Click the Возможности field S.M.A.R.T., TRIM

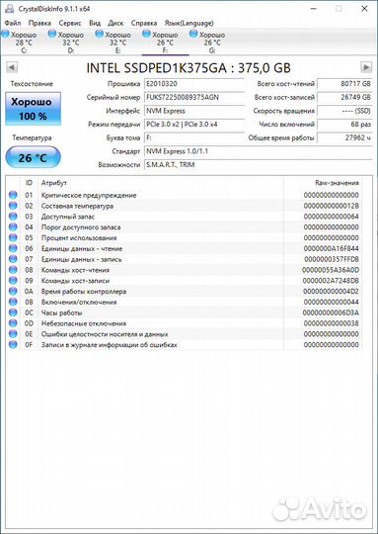(258, 165)
